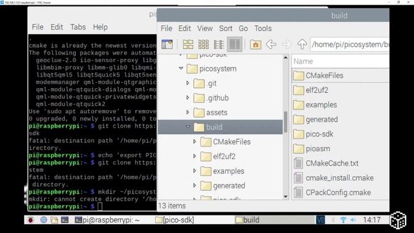
Task: Open Tools menu in file manager
Action: pyautogui.click(x=263, y=28)
